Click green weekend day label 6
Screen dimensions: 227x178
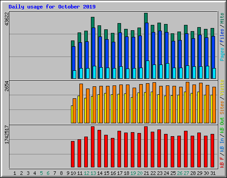(x=48, y=173)
